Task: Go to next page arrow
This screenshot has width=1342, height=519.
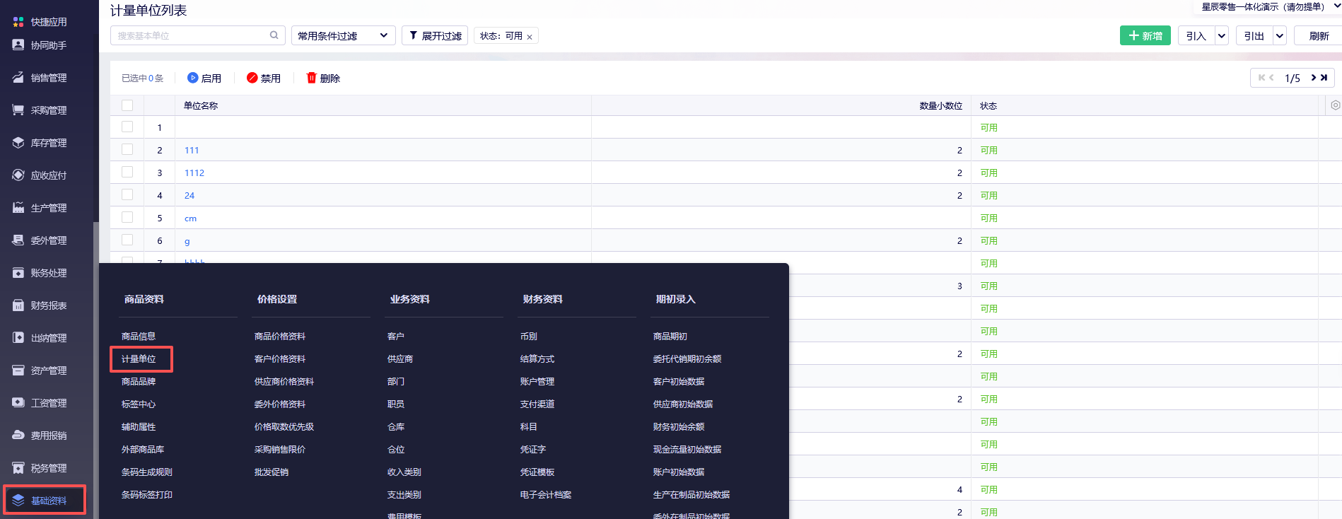Action: click(1314, 78)
